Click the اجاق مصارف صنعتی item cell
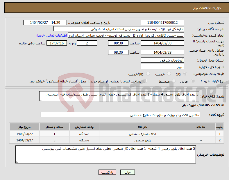Screen dimensions: 229x180 [142, 134]
